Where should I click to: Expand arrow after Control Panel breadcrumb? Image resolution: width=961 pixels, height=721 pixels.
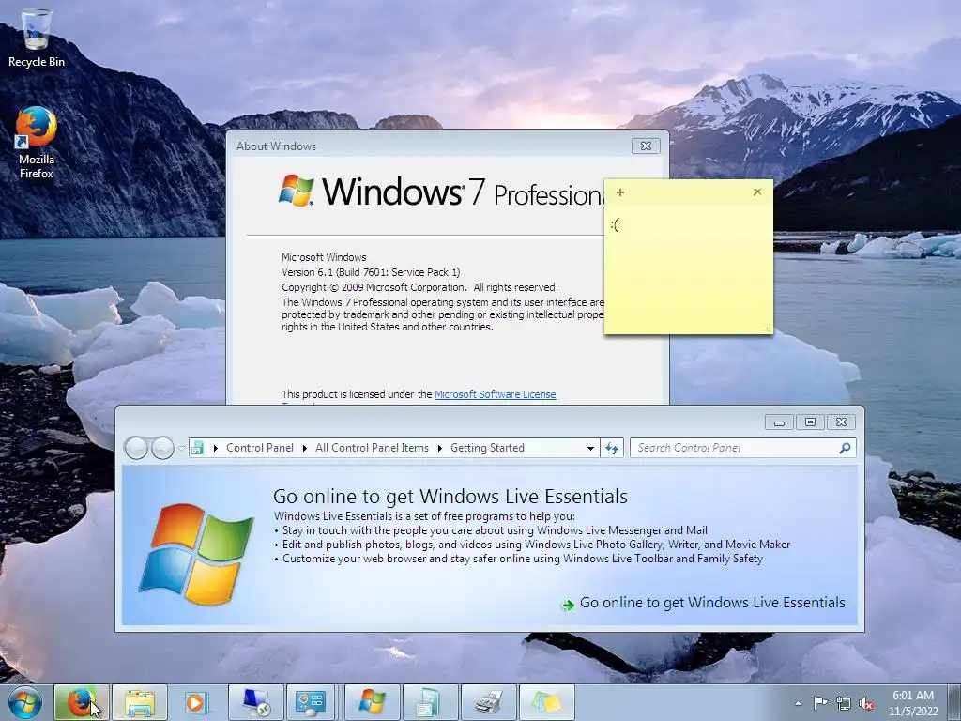305,448
